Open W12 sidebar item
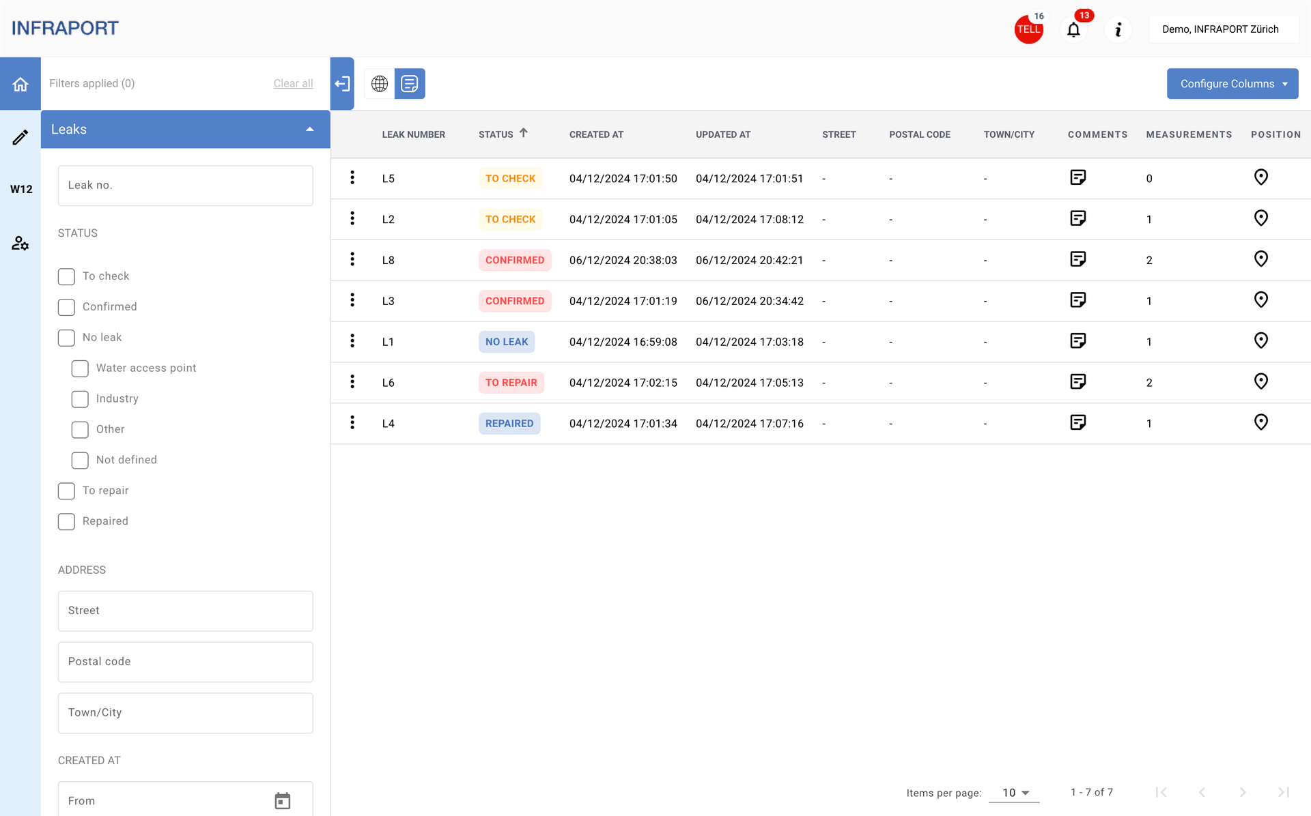This screenshot has height=816, width=1311. (20, 189)
